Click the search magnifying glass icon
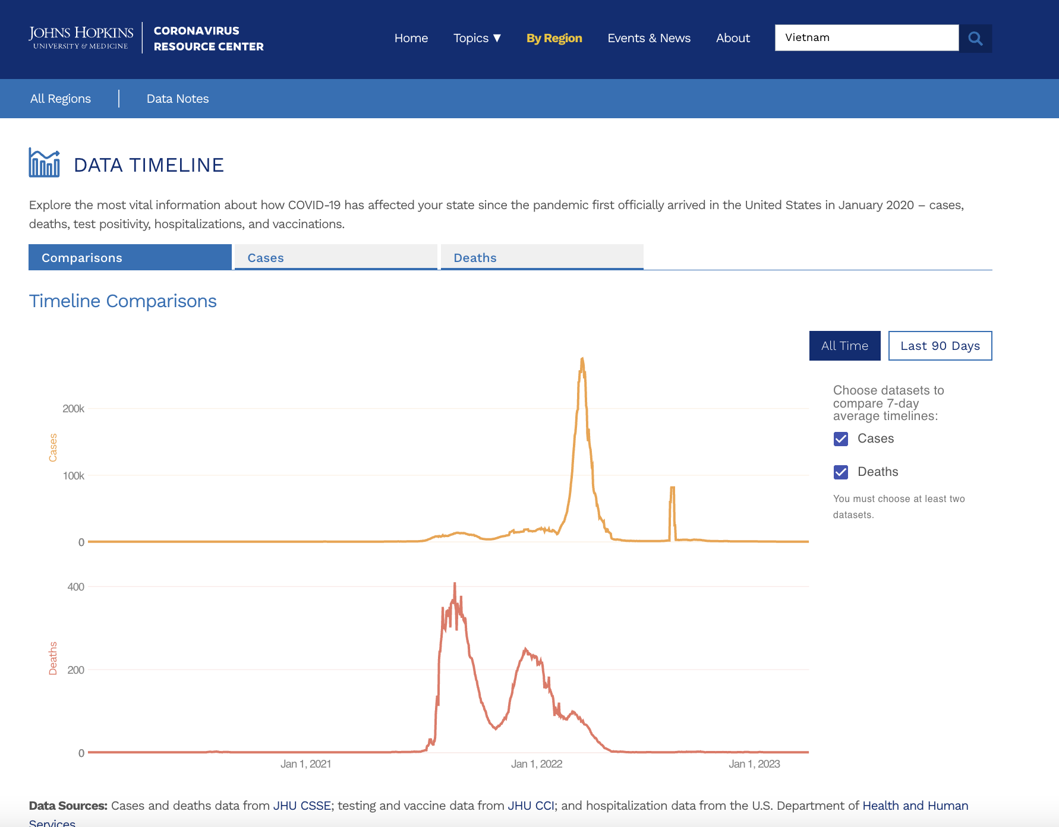1059x827 pixels. pyautogui.click(x=975, y=39)
